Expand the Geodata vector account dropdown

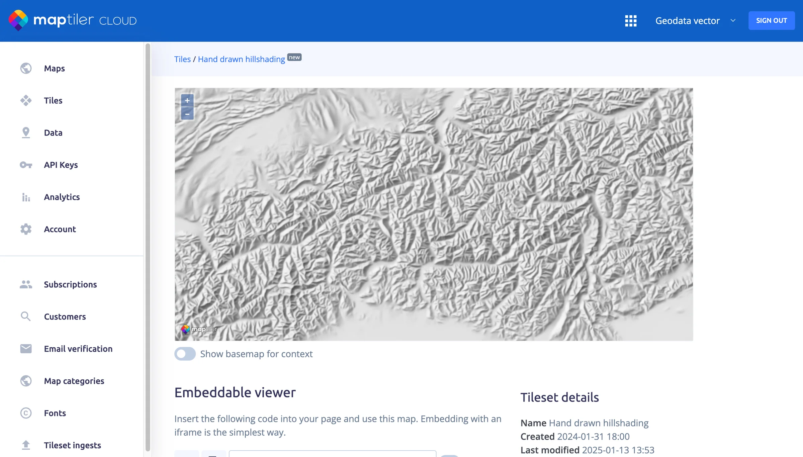(x=696, y=21)
